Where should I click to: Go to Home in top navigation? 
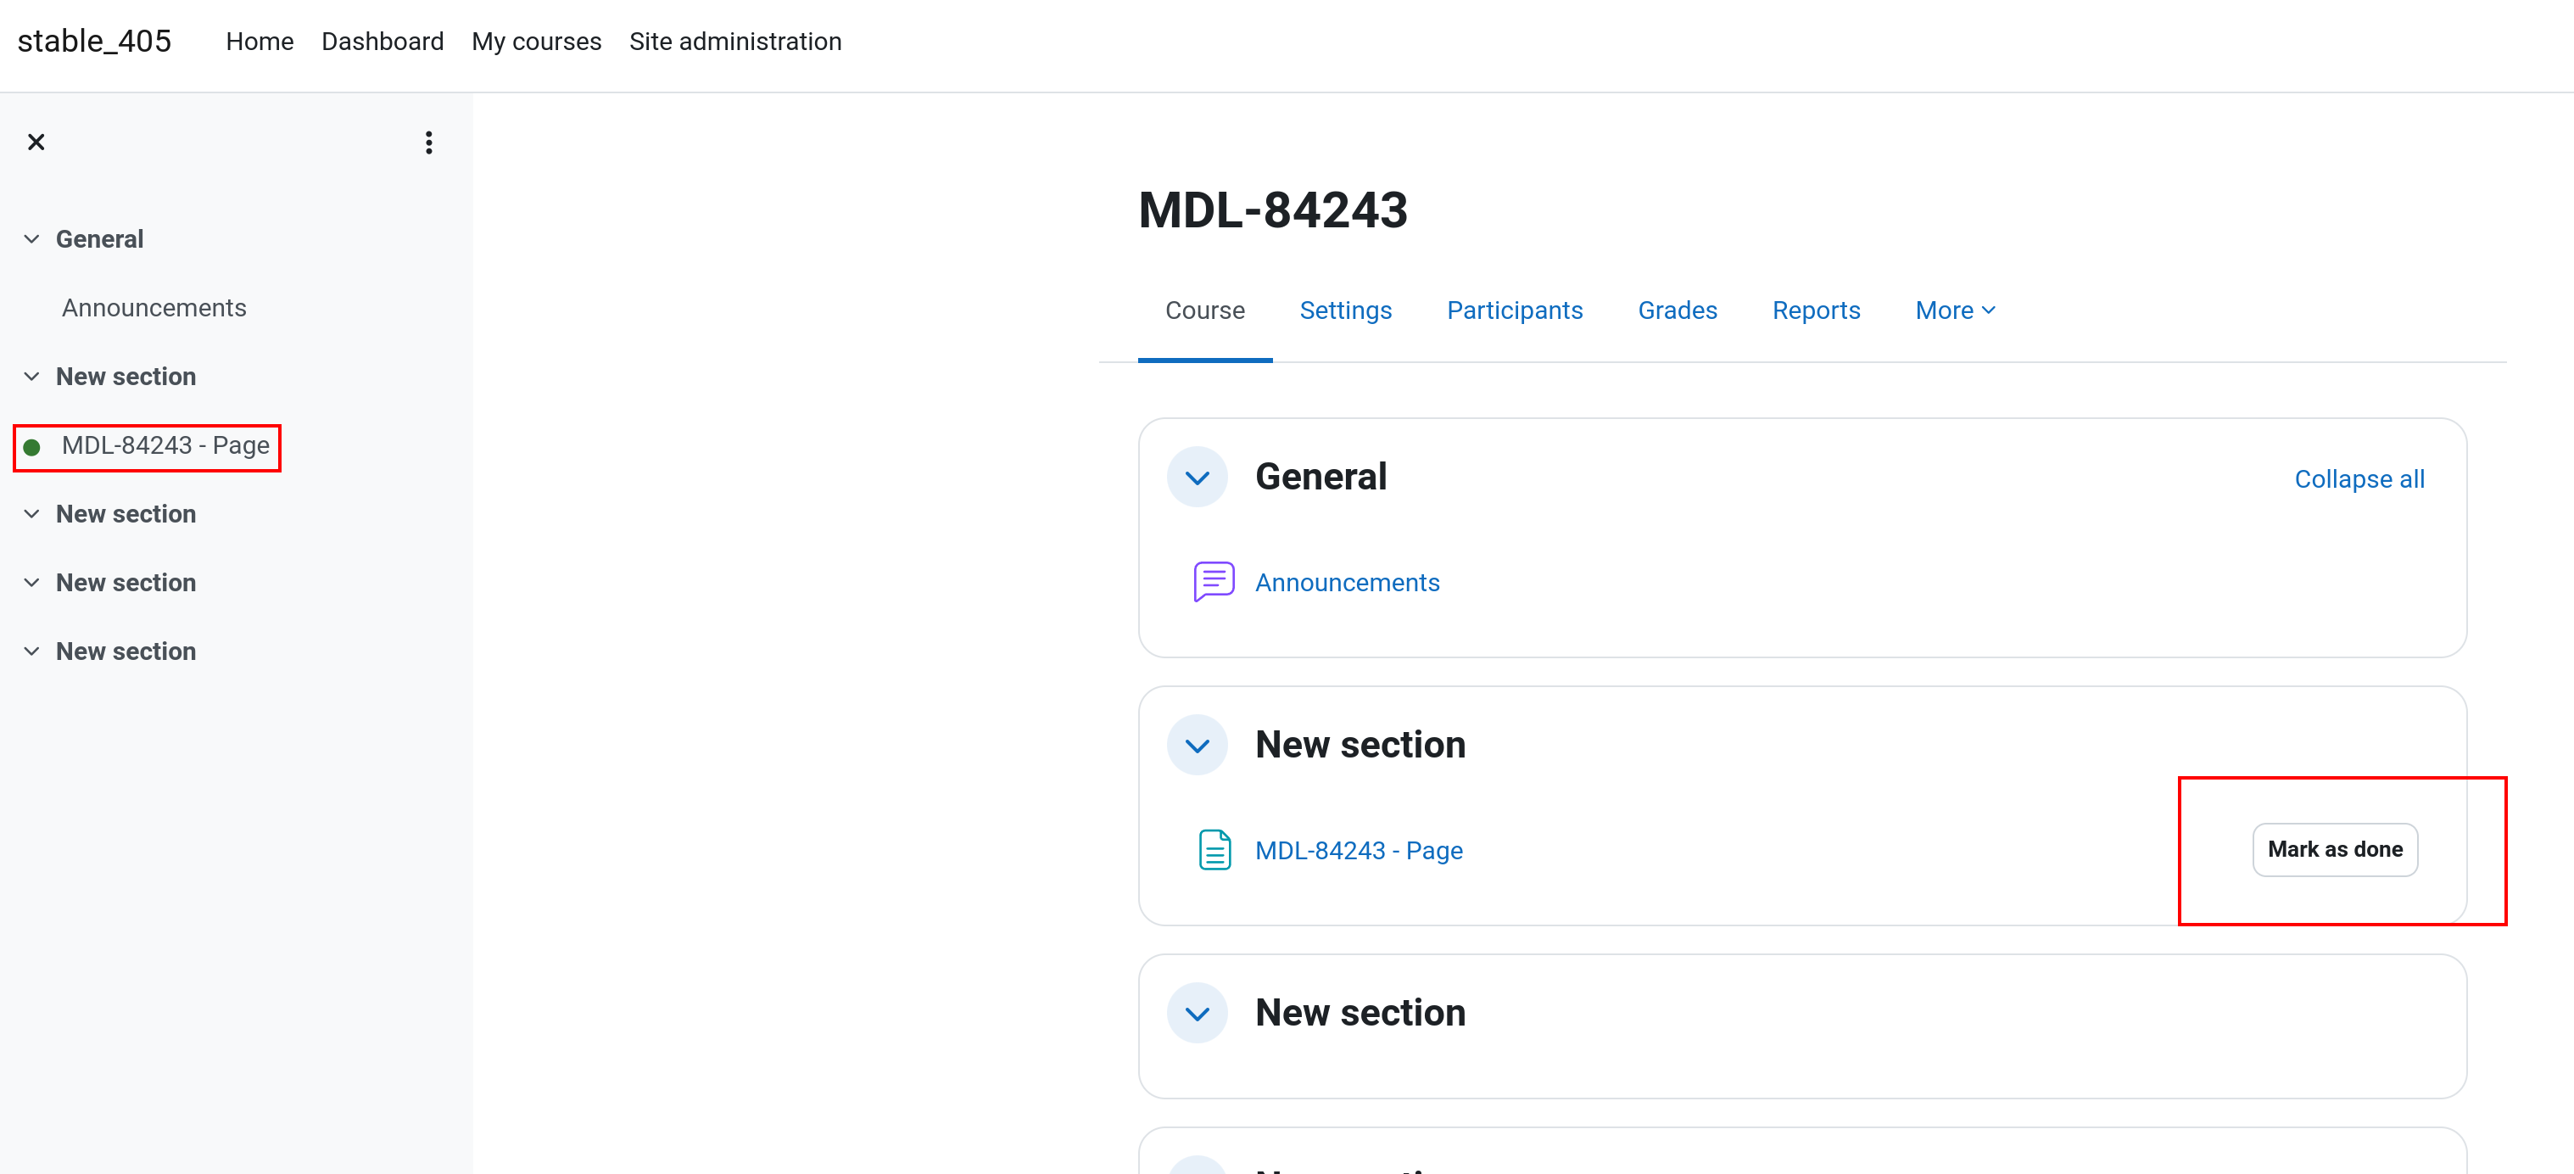[260, 42]
